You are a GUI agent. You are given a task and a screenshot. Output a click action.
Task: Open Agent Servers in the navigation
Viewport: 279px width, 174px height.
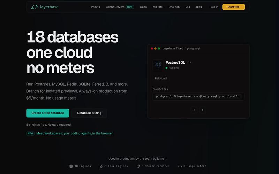(x=115, y=7)
